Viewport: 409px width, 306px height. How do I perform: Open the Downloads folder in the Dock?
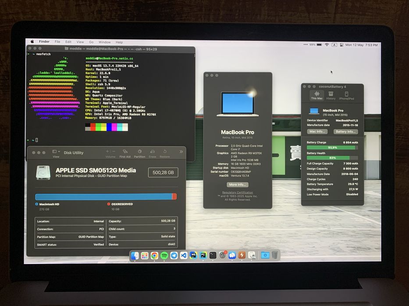pos(265,255)
